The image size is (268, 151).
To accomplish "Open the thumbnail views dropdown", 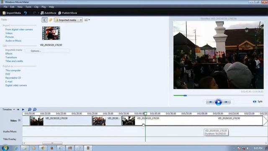I will coord(87,20).
